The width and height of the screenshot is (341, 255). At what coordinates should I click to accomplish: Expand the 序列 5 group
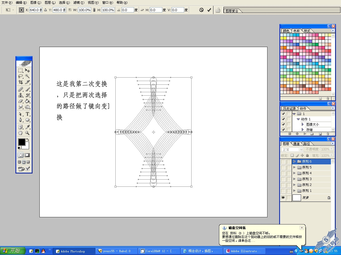tap(294, 167)
